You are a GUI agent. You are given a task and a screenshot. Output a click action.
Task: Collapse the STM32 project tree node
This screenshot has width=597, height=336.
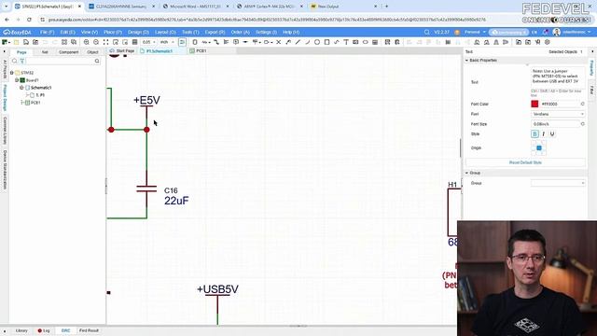coord(12,73)
